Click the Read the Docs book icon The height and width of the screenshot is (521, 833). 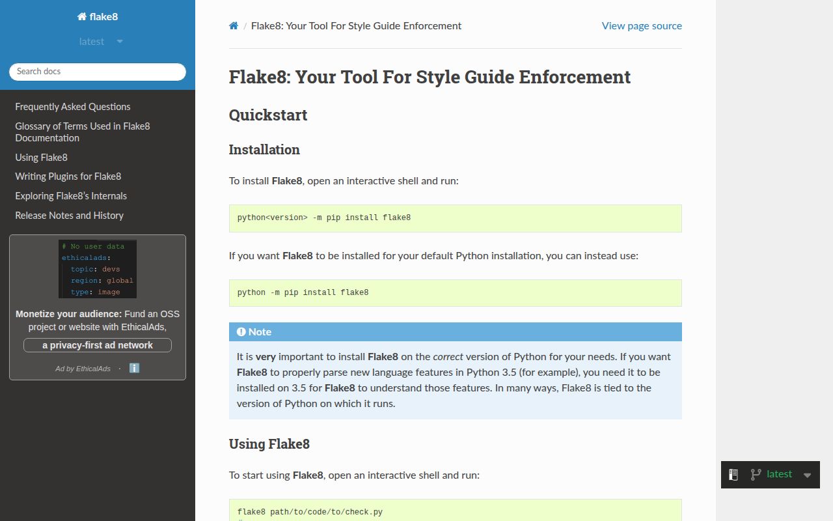pos(733,475)
